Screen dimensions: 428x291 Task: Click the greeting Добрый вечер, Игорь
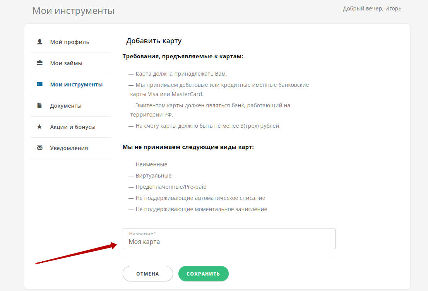coord(372,8)
